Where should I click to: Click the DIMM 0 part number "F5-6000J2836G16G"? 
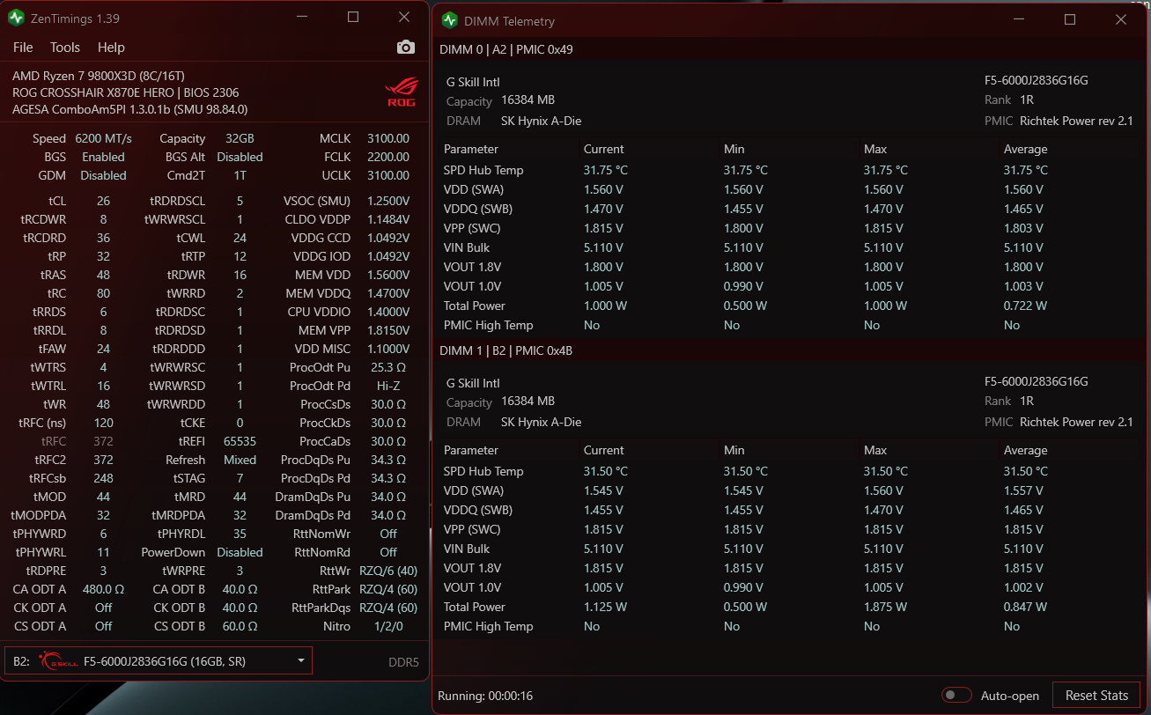pyautogui.click(x=1037, y=80)
